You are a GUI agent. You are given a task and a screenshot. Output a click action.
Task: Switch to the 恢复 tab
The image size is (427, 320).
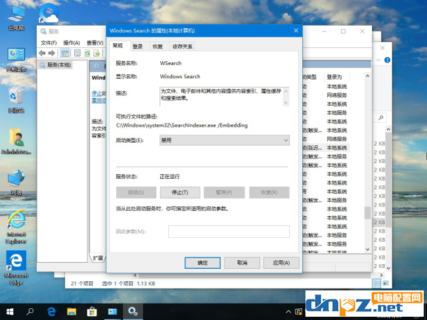click(158, 47)
